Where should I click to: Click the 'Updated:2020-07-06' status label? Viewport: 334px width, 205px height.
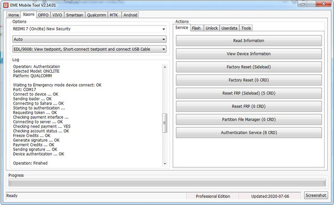pos(270,196)
